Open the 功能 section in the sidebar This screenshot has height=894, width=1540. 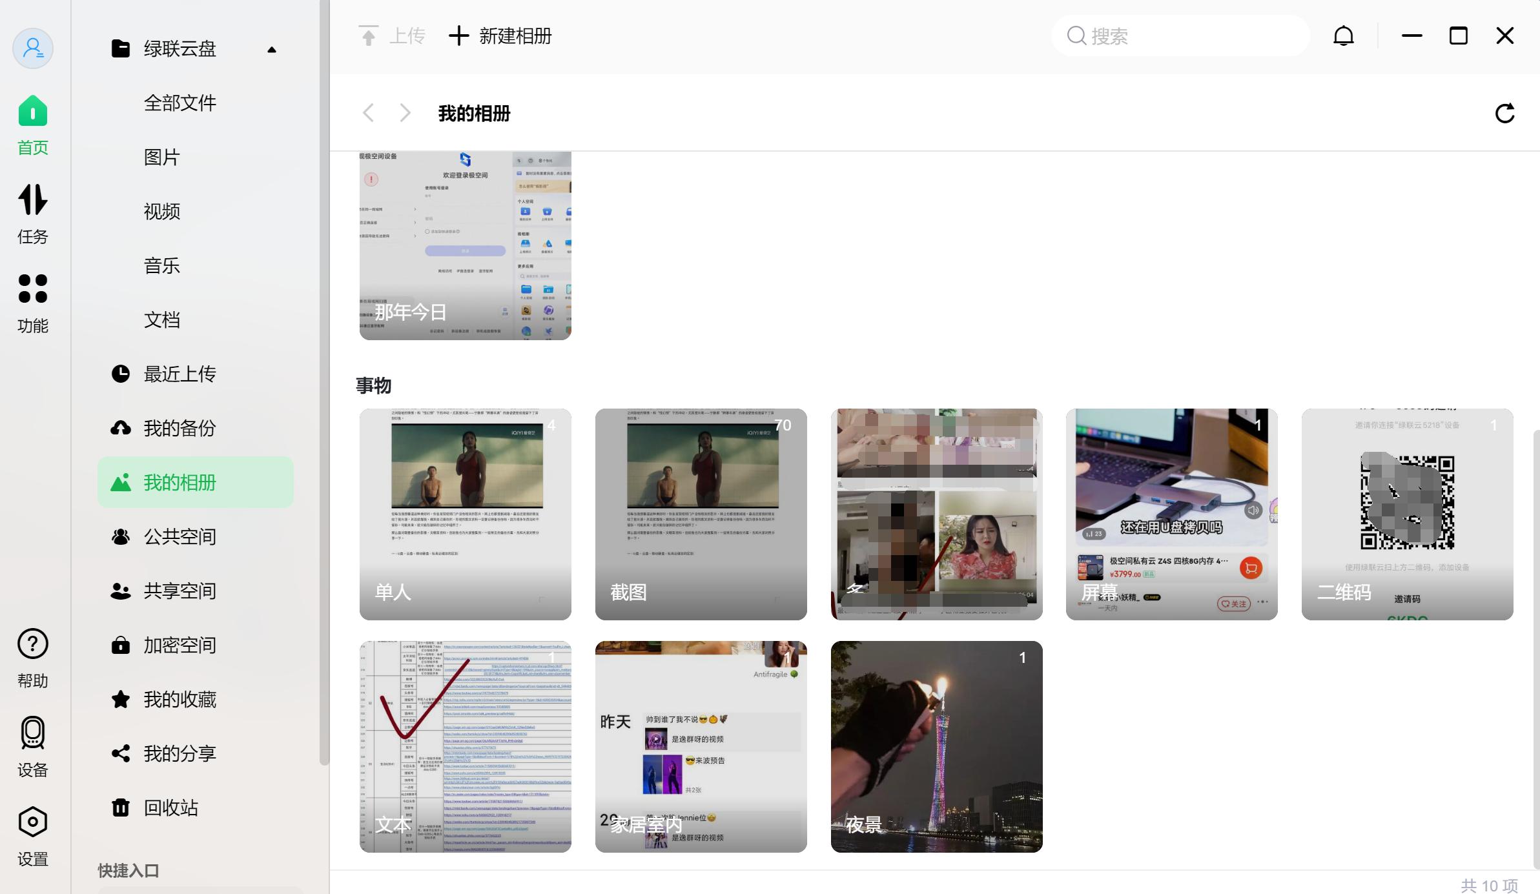(32, 302)
